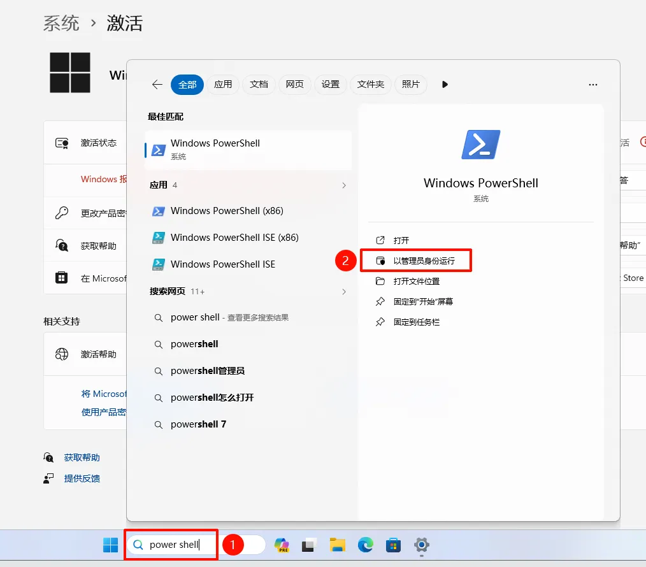Switch to the 照片 filter tab
This screenshot has height=567, width=646.
coord(411,85)
